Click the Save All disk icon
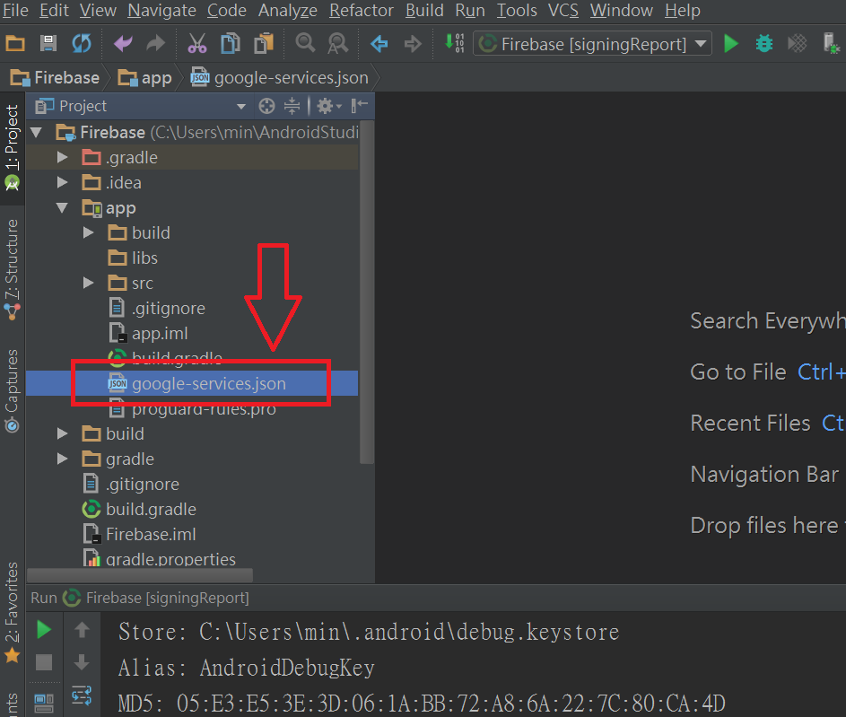The height and width of the screenshot is (717, 846). [48, 43]
